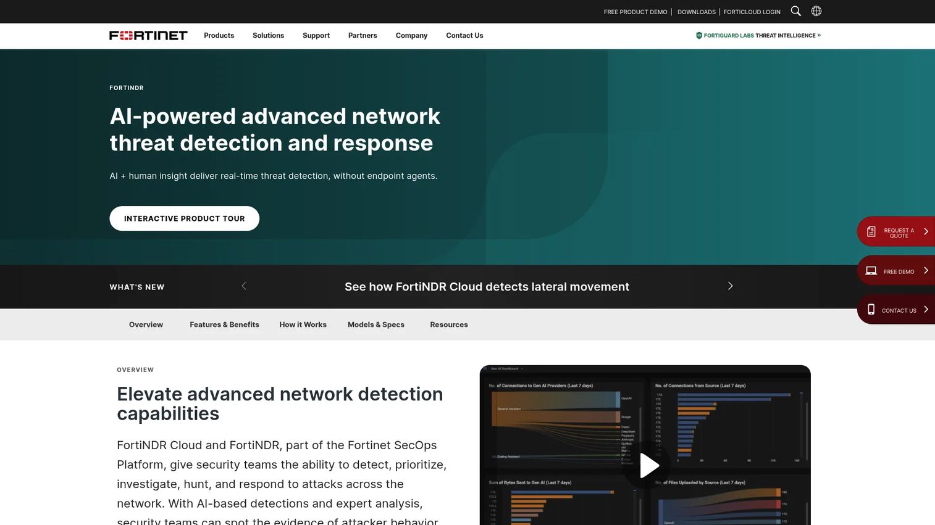Expand the Request a Quote chevron
Image resolution: width=935 pixels, height=525 pixels.
[x=926, y=231]
